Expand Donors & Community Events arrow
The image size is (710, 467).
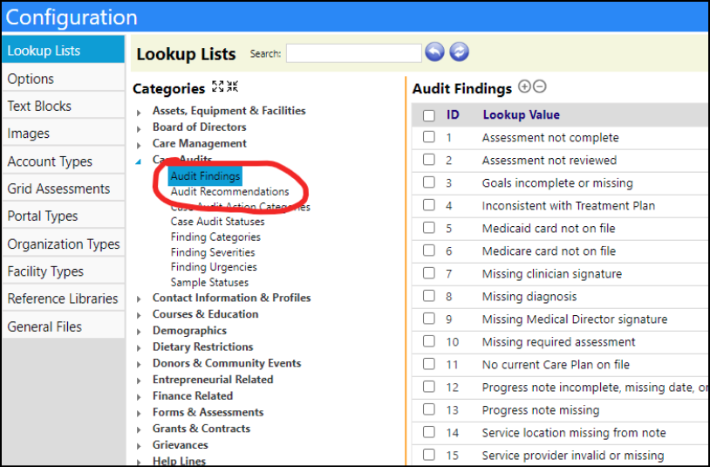(x=139, y=364)
